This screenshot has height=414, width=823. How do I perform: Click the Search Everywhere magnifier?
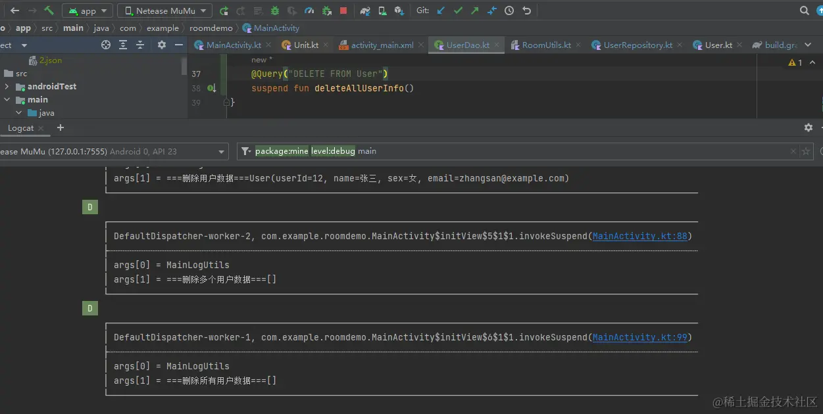click(804, 11)
